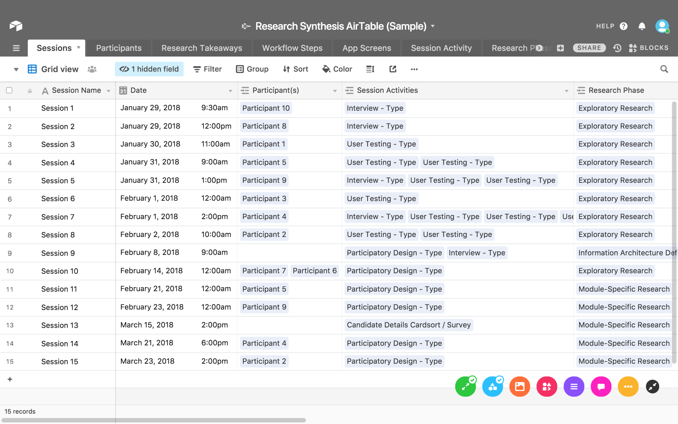Click the orange image floating button

click(x=520, y=386)
